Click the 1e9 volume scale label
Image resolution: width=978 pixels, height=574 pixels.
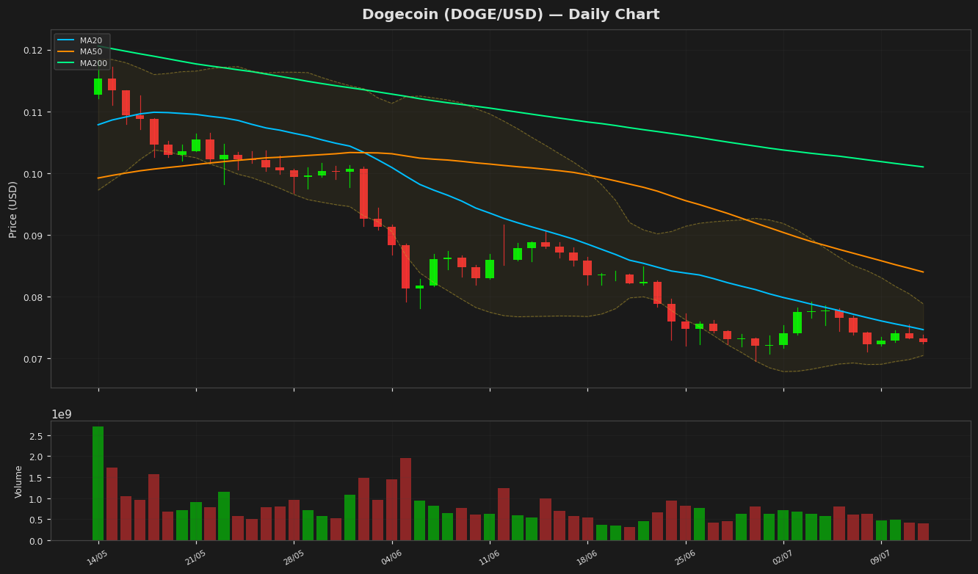tap(62, 415)
